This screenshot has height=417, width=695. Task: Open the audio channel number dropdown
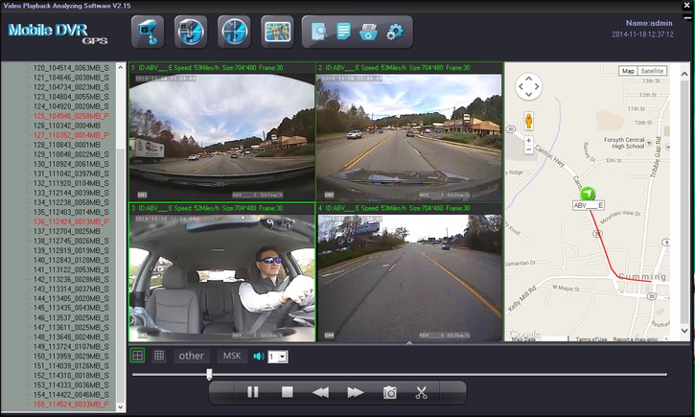coord(277,357)
